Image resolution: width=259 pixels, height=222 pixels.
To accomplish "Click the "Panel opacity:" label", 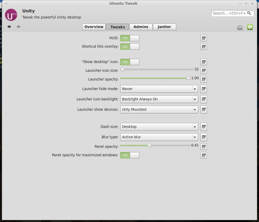I will tap(106, 146).
